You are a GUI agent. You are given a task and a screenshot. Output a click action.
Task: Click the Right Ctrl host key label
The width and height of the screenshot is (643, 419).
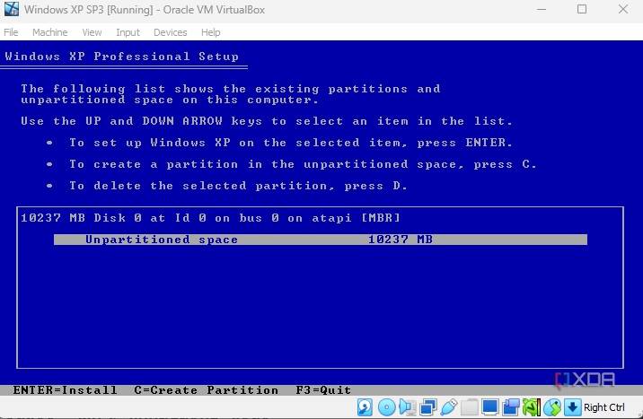[x=604, y=407]
